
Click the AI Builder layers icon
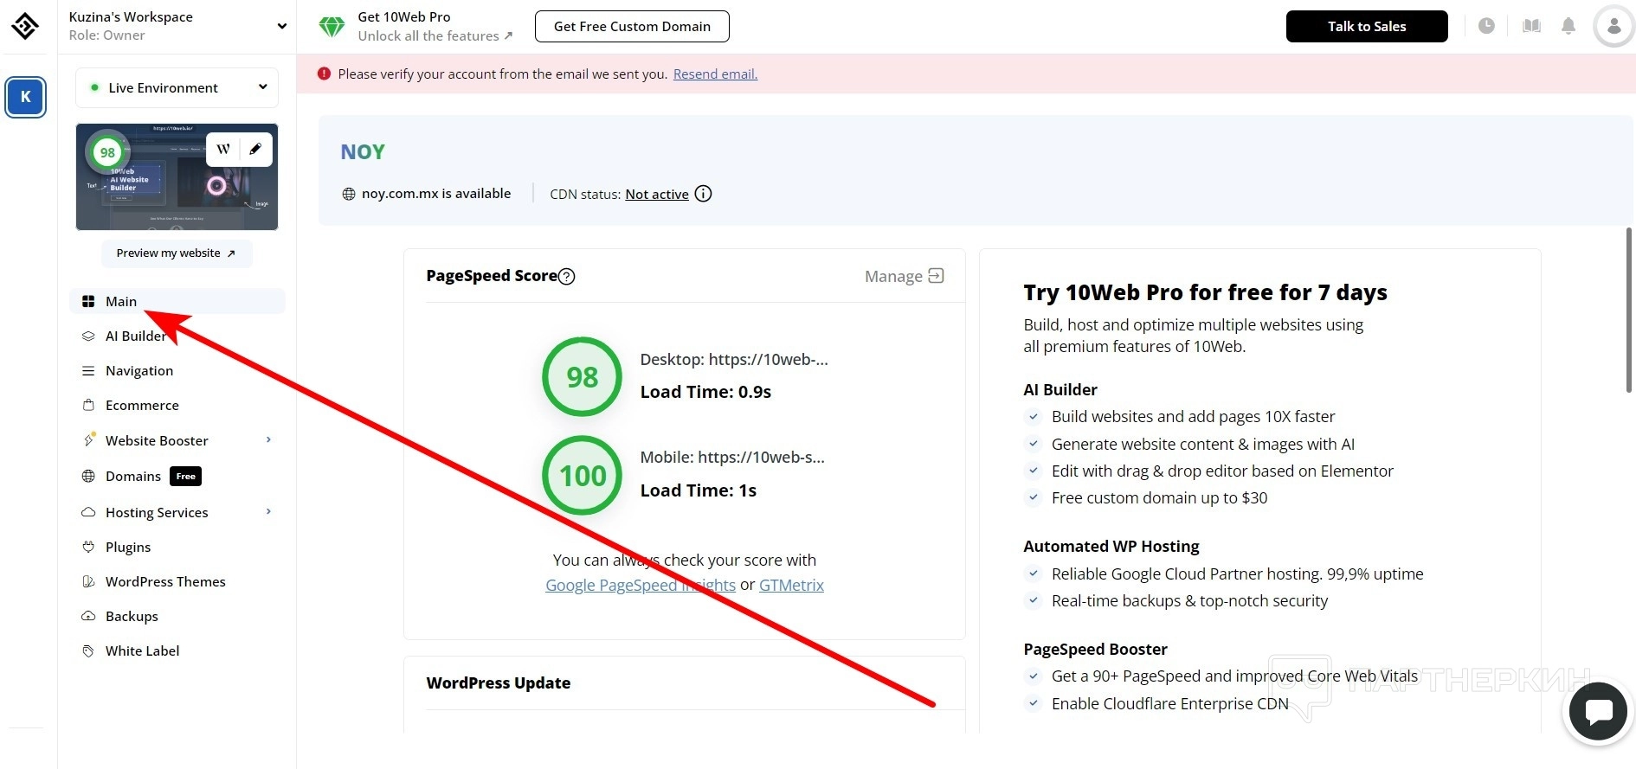click(88, 336)
